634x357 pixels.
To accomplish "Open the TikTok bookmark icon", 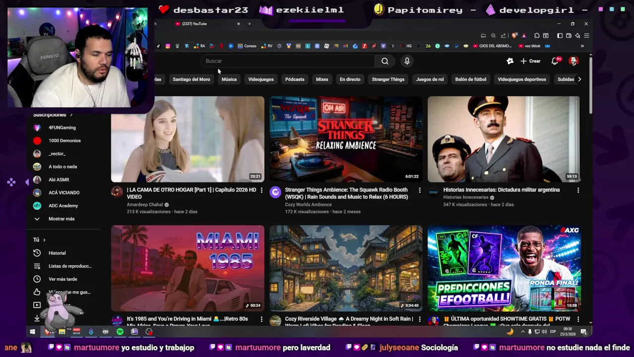I will pos(158,46).
